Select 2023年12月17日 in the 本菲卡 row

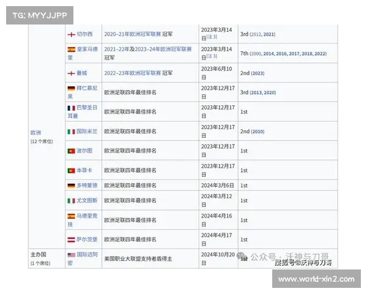pyautogui.click(x=218, y=170)
